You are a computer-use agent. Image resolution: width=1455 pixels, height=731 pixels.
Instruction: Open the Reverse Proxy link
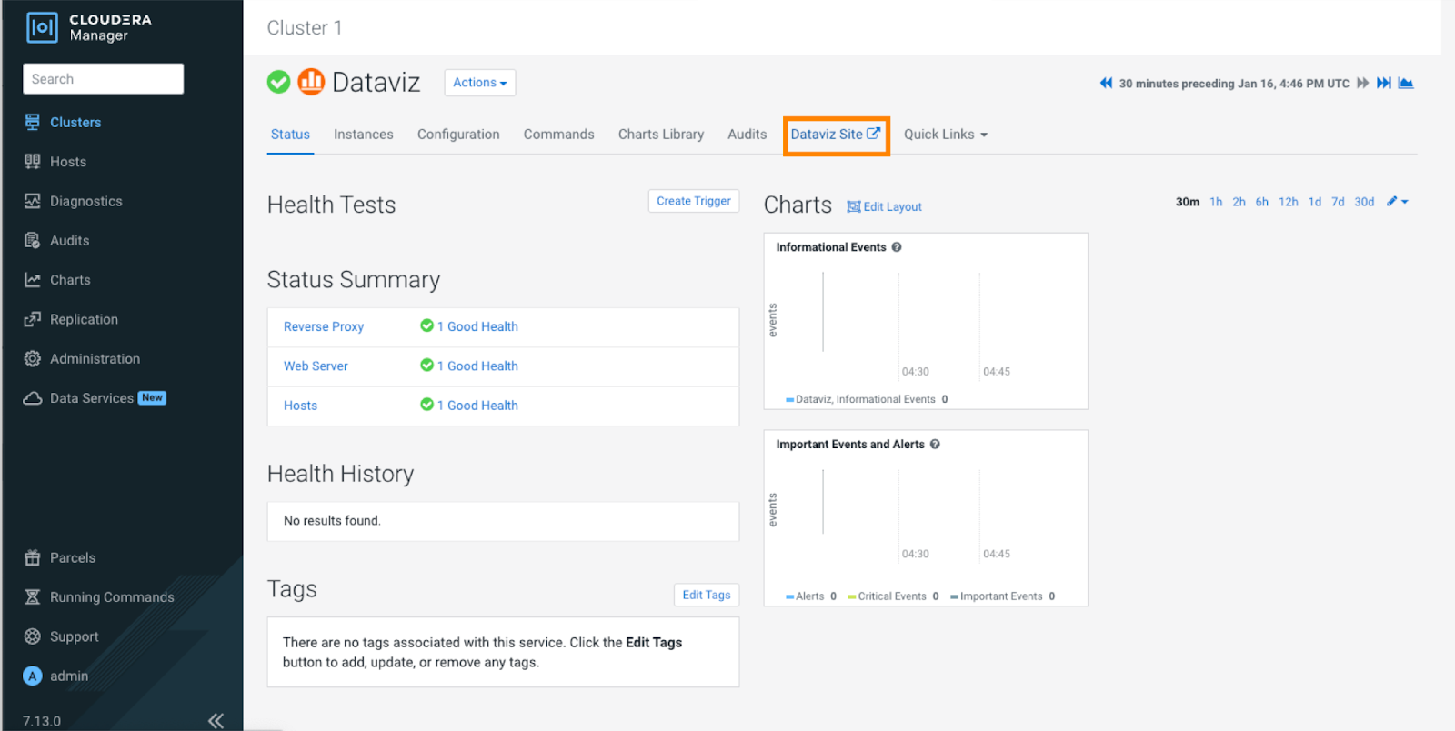(323, 326)
